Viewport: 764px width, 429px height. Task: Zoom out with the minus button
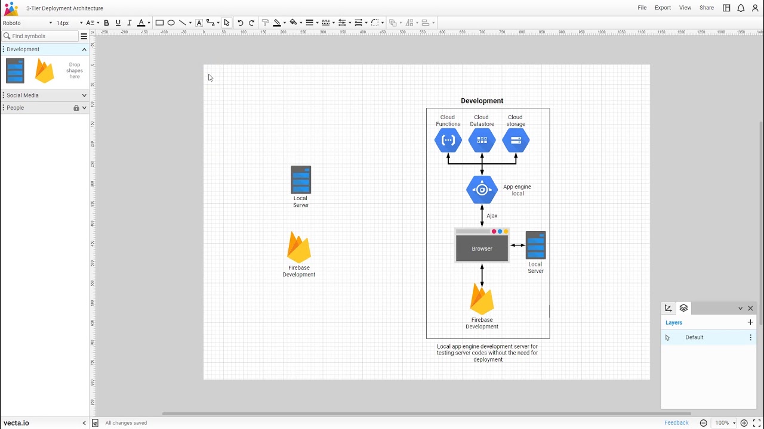coord(703,423)
